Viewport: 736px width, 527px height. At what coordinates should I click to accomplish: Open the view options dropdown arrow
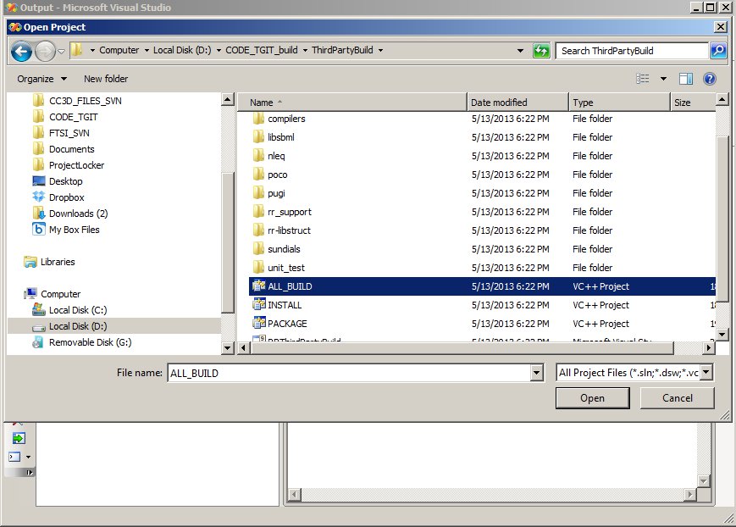tap(663, 79)
